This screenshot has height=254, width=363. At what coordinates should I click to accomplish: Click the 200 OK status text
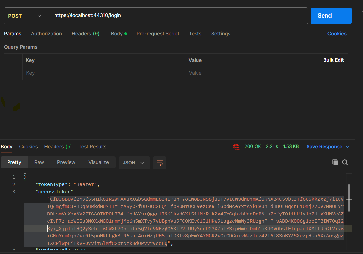tap(253, 146)
